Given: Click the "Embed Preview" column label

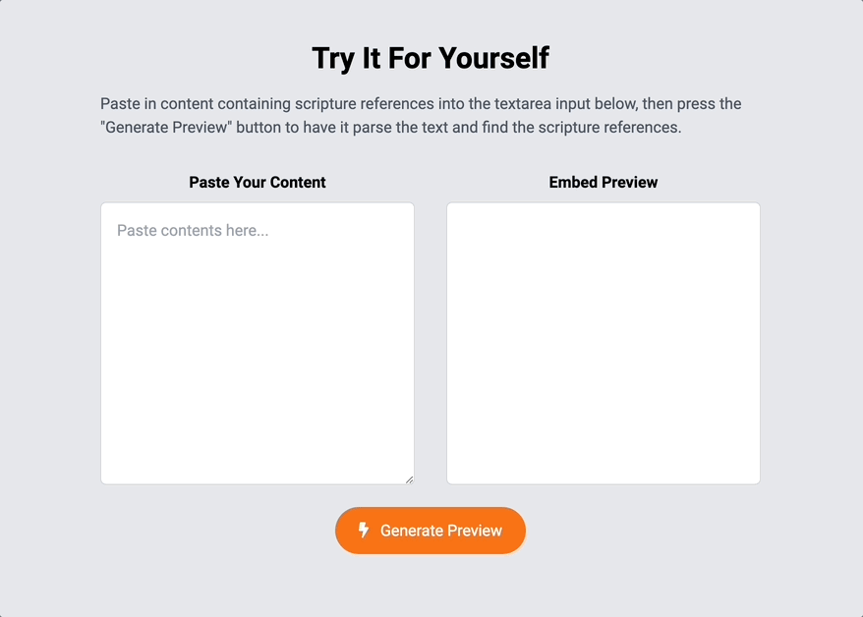Looking at the screenshot, I should [603, 183].
